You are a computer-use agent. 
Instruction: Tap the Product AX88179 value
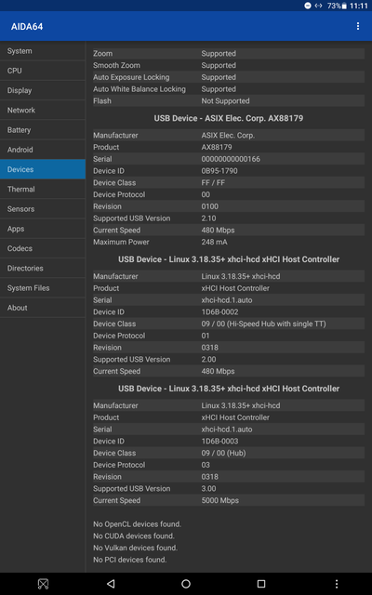(x=217, y=147)
